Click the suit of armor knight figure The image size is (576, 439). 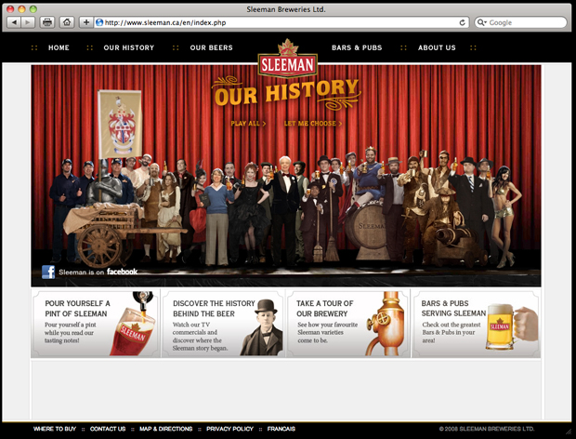click(104, 184)
